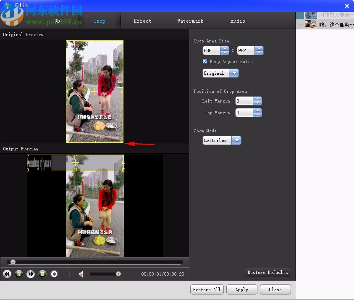The image size is (354, 300).
Task: Step forward to the next frame
Action: tap(54, 274)
